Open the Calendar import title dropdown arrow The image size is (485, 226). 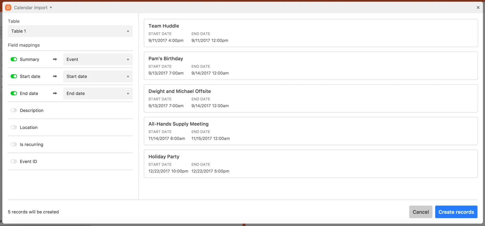pos(51,8)
